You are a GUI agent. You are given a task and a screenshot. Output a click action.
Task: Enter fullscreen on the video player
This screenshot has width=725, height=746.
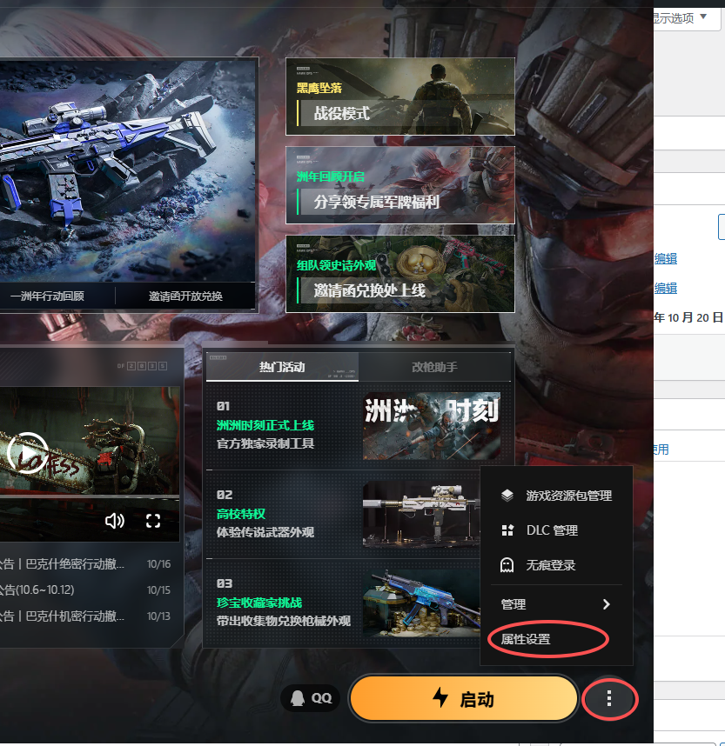coord(153,521)
